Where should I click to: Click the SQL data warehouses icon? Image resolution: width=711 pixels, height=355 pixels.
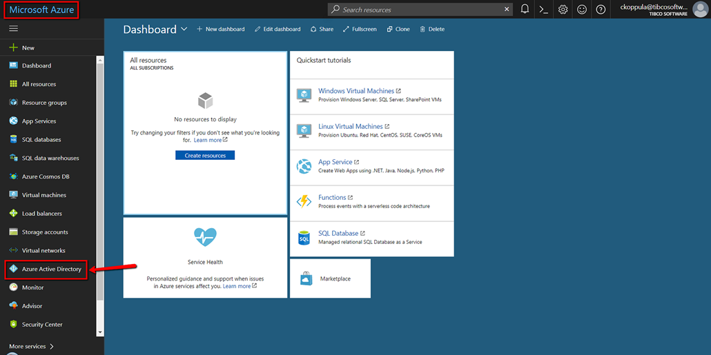pos(14,158)
